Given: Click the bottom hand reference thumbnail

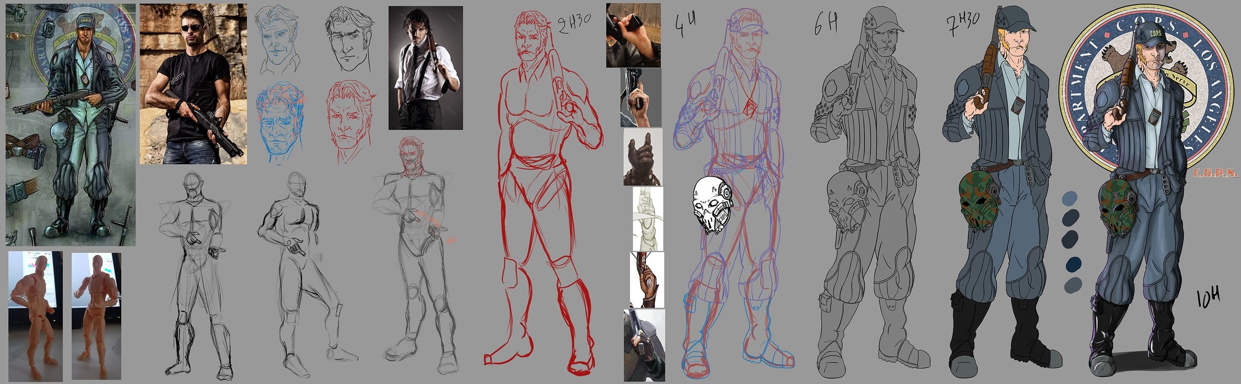Looking at the screenshot, I should point(644,345).
